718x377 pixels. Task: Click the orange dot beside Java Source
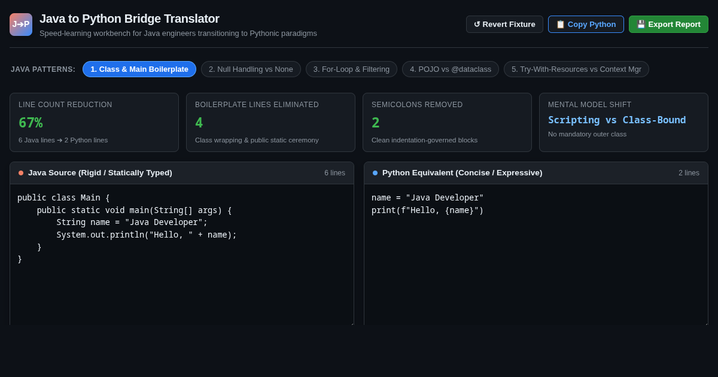[21, 173]
